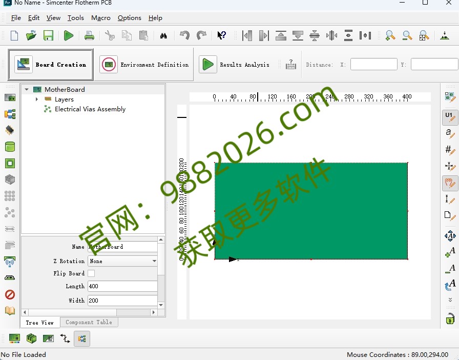The height and width of the screenshot is (360, 459).
Task: Open the Tools menu
Action: click(x=75, y=18)
